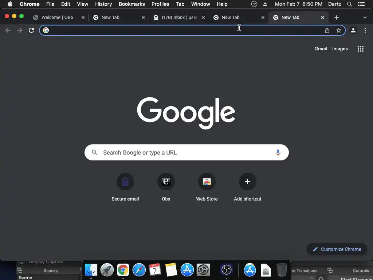373x280 pixels.
Task: Bookmark this tab with the star icon
Action: [339, 30]
